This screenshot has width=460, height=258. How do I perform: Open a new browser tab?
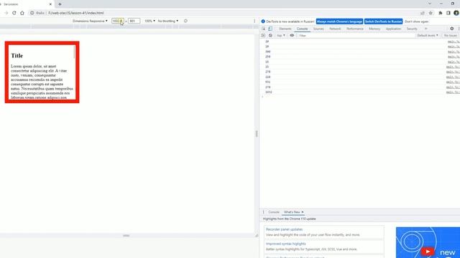point(60,4)
